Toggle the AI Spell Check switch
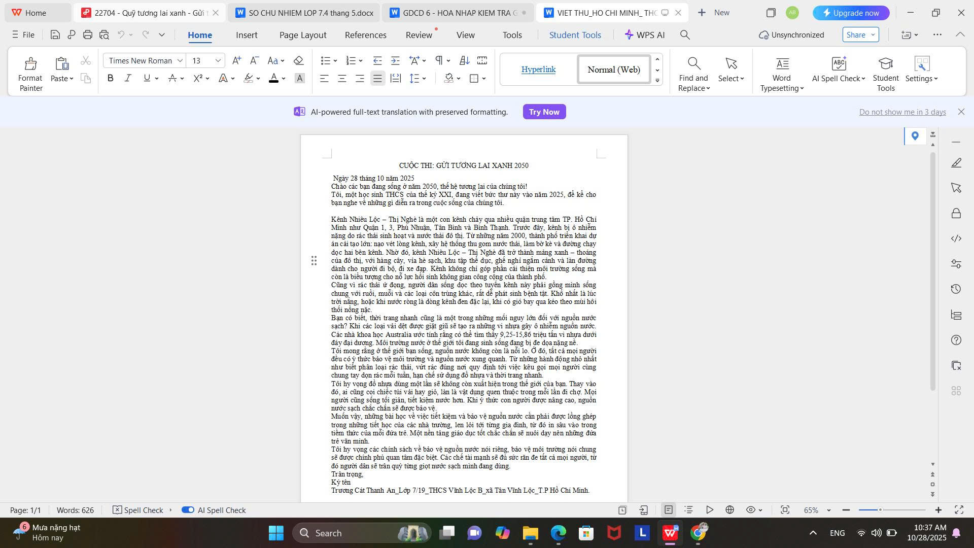Image resolution: width=974 pixels, height=548 pixels. pos(188,510)
